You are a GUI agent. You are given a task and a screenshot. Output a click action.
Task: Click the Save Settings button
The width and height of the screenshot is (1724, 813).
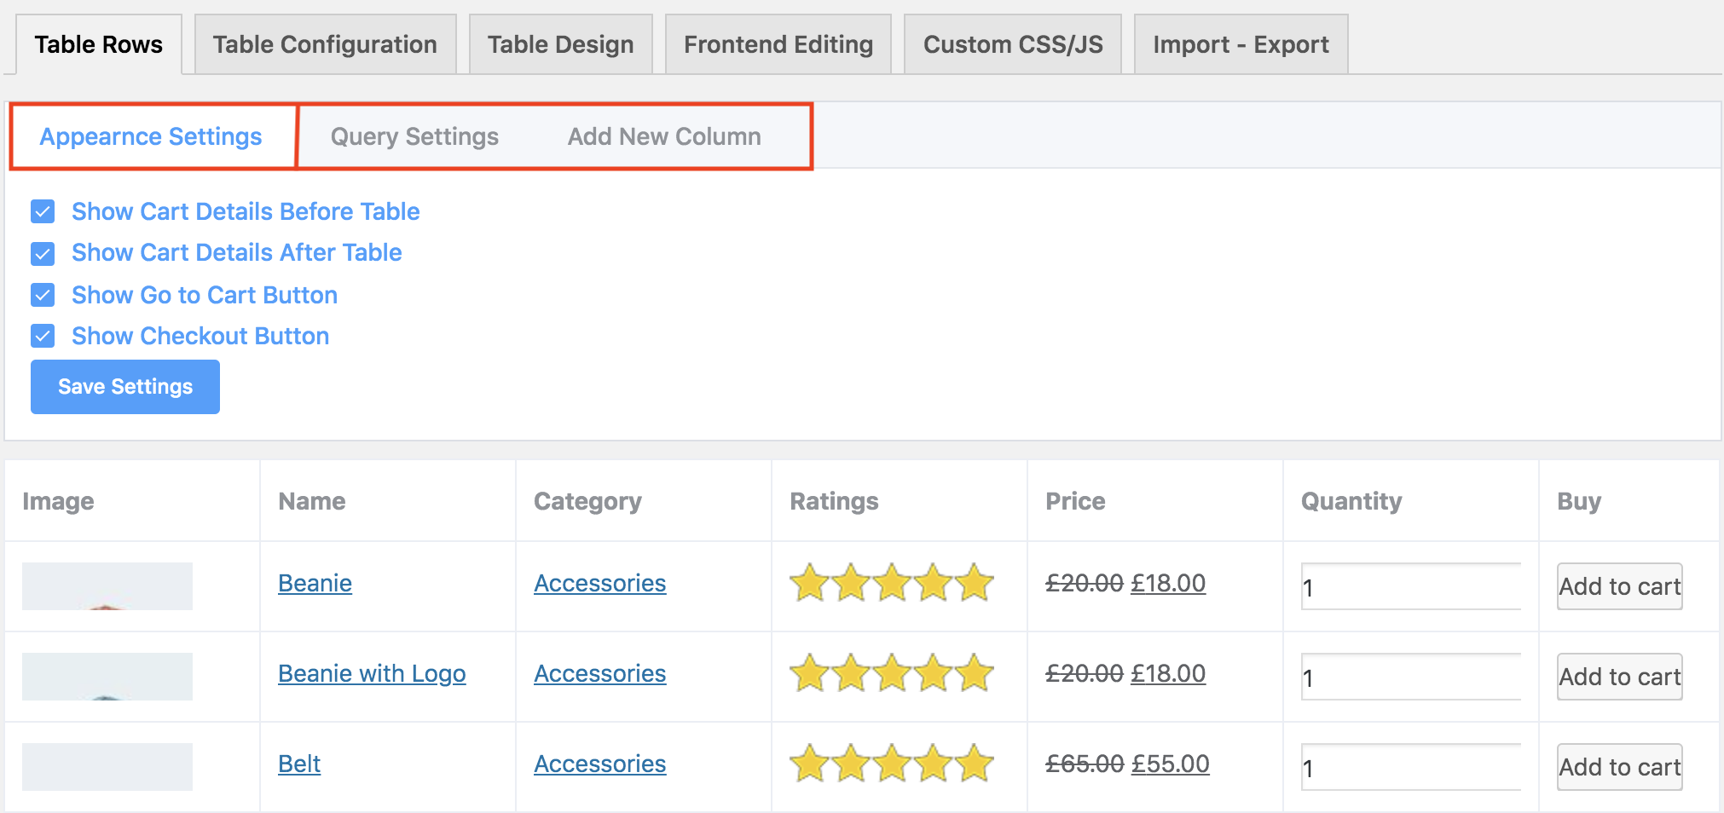(125, 387)
